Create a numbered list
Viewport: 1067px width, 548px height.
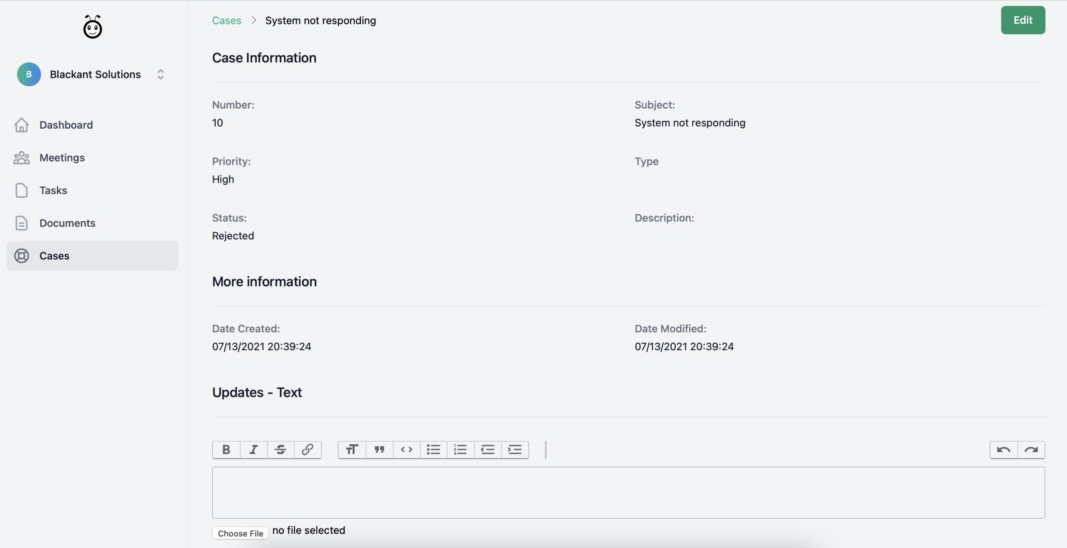pos(461,450)
